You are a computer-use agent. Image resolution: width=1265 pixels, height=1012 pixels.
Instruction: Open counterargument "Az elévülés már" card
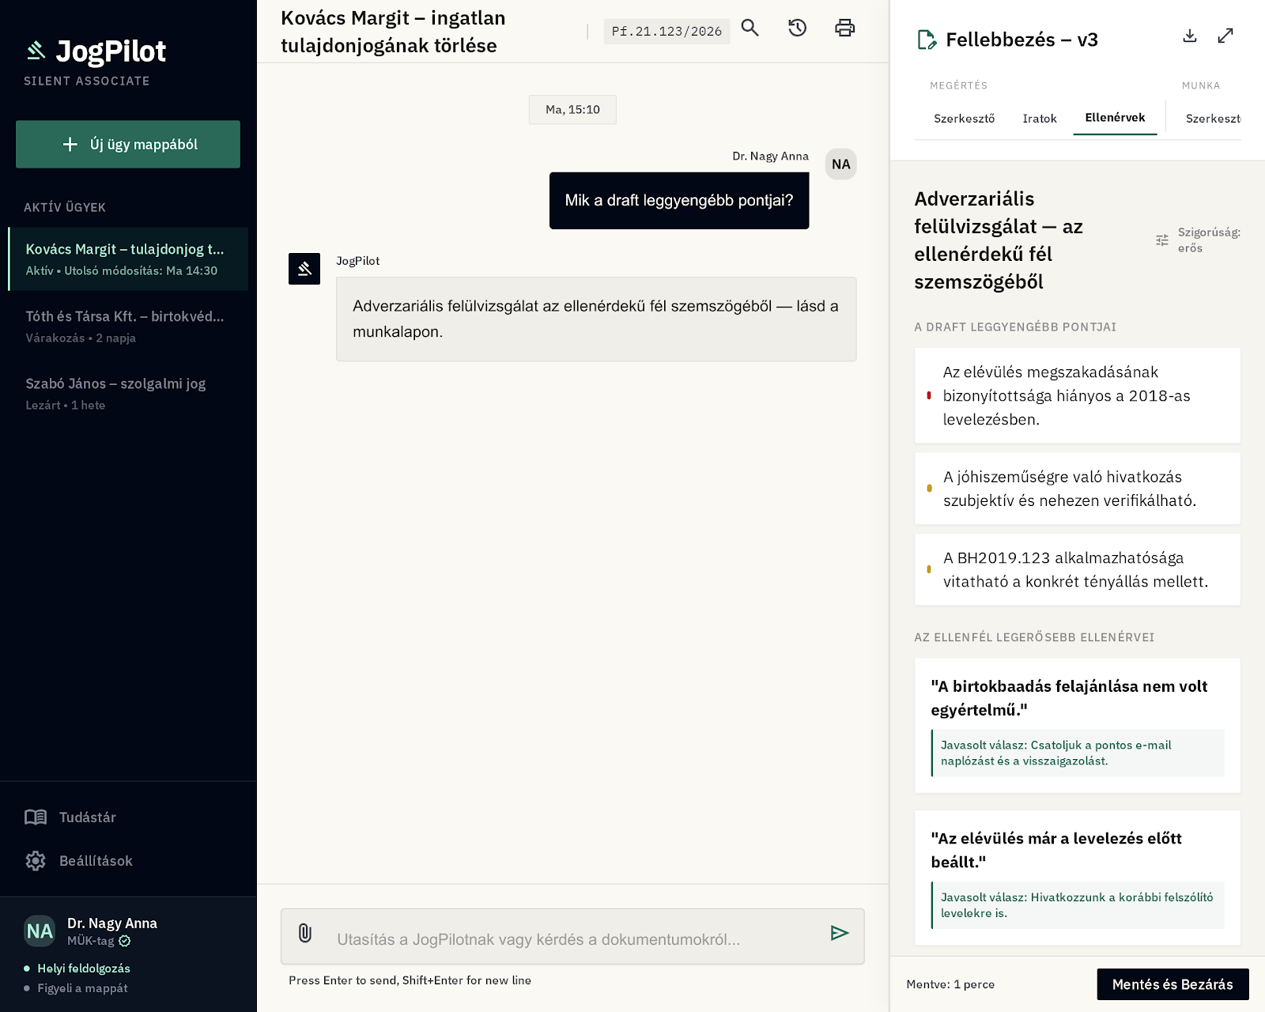coord(1078,878)
